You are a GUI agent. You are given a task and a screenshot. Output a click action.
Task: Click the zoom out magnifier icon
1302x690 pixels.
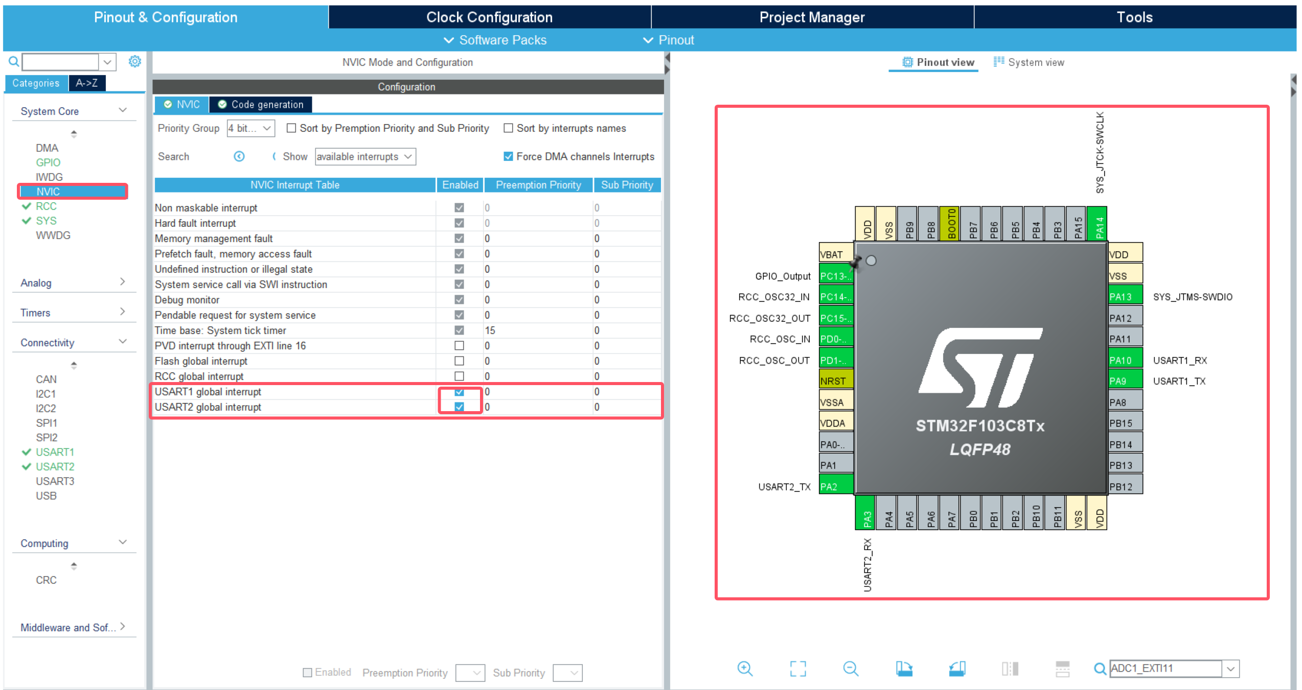pyautogui.click(x=851, y=669)
